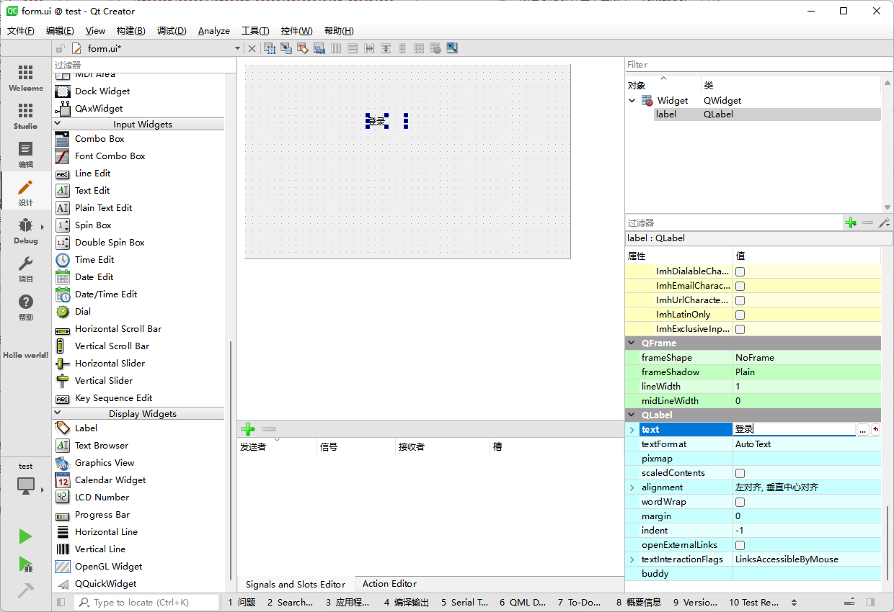Choose Edit Buddies mode icon
Viewport: 894px width, 612px height.
point(303,48)
